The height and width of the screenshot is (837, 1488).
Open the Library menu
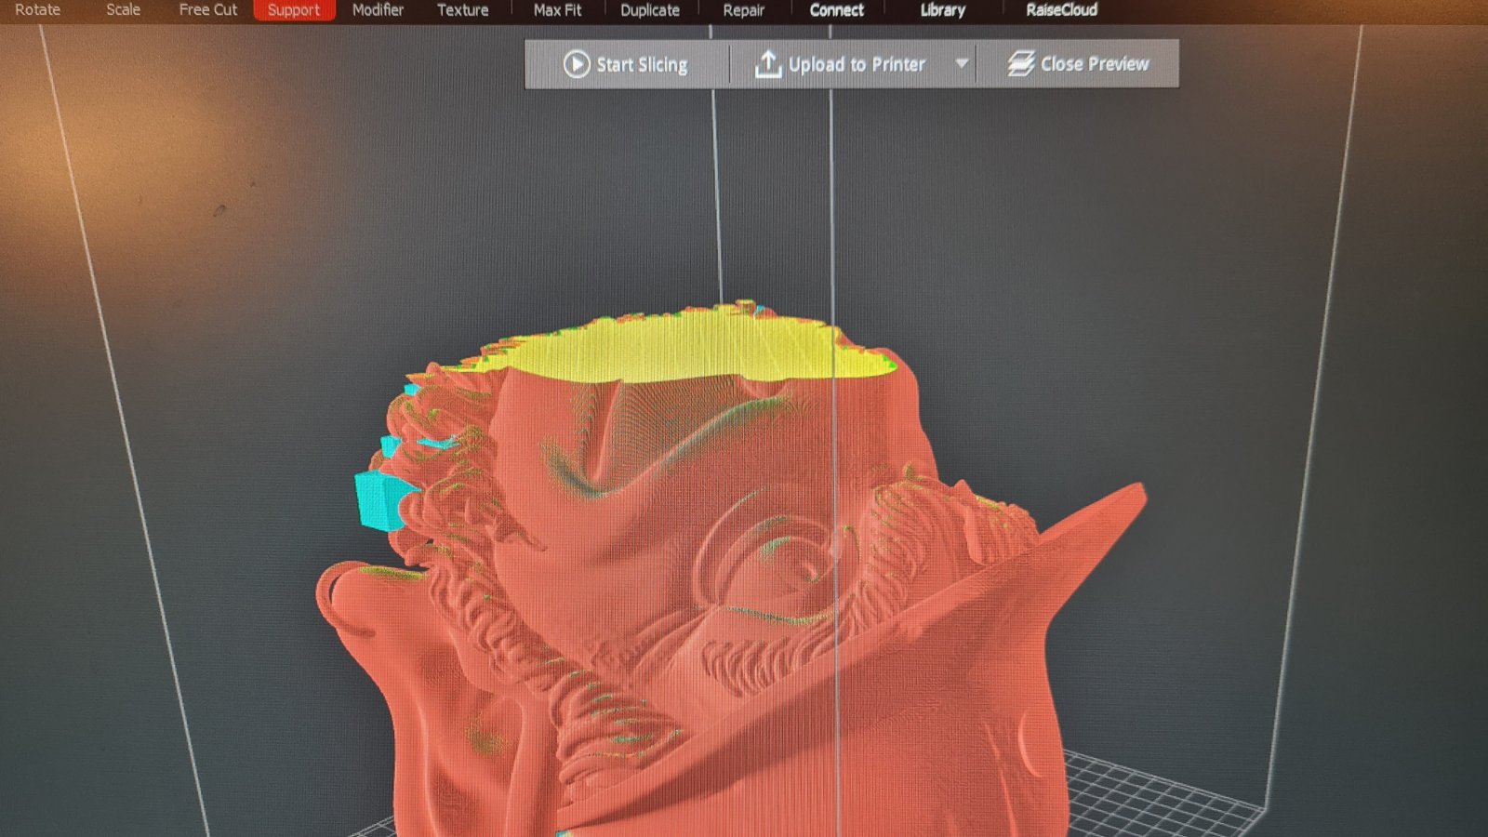coord(942,10)
